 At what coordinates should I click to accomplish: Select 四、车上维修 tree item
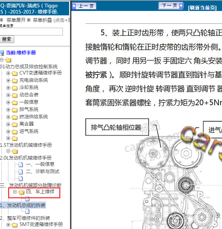click(x=40, y=191)
